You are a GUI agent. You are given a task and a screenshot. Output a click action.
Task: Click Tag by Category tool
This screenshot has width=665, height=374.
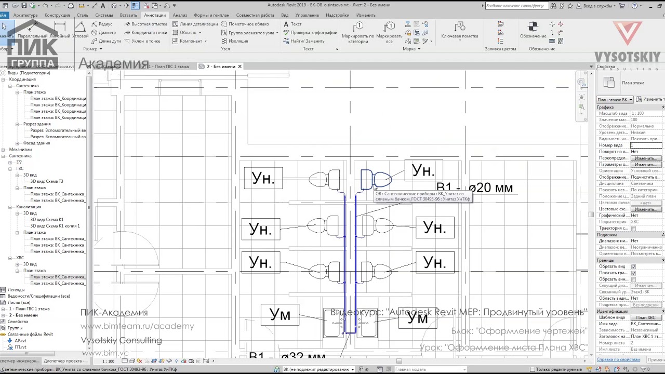pos(358,32)
